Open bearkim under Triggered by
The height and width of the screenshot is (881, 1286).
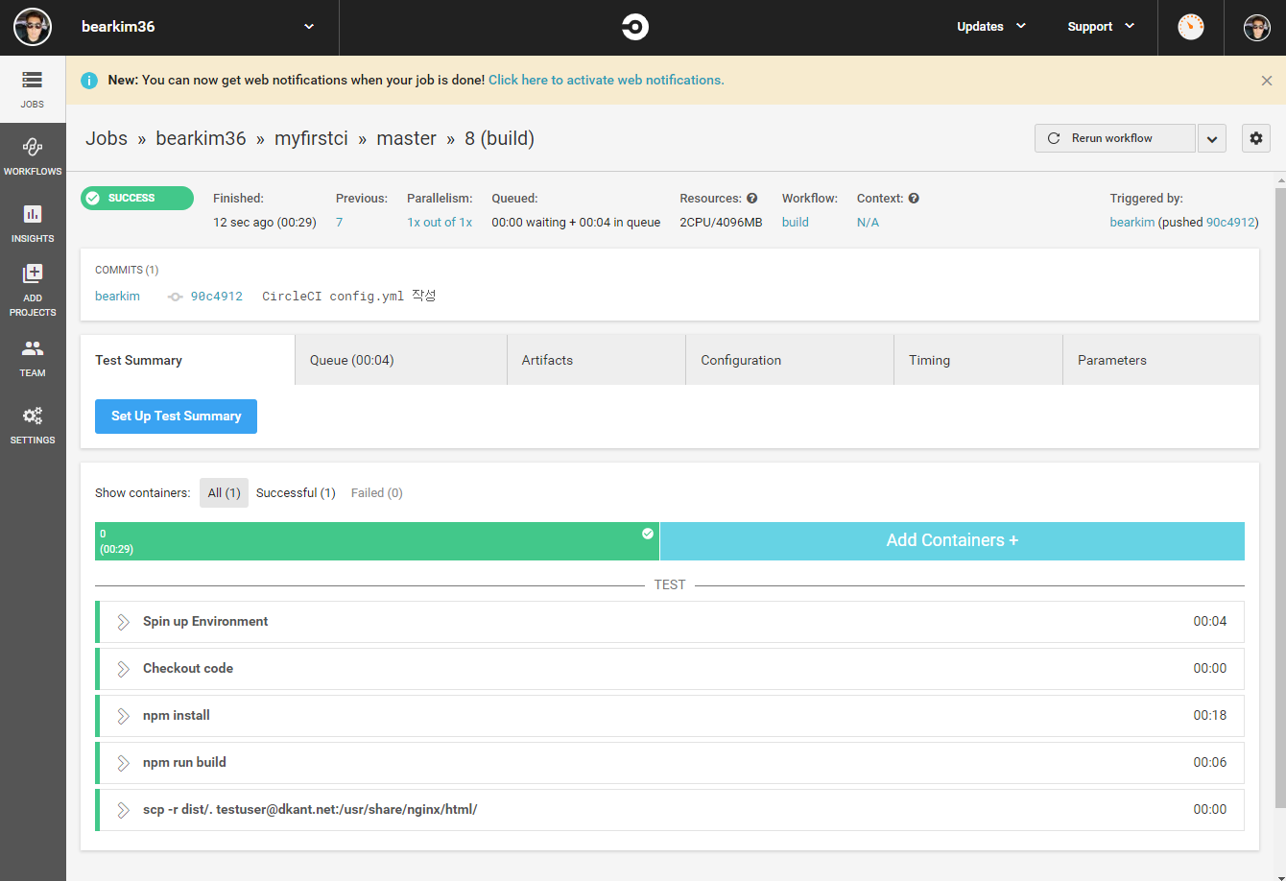(1132, 223)
